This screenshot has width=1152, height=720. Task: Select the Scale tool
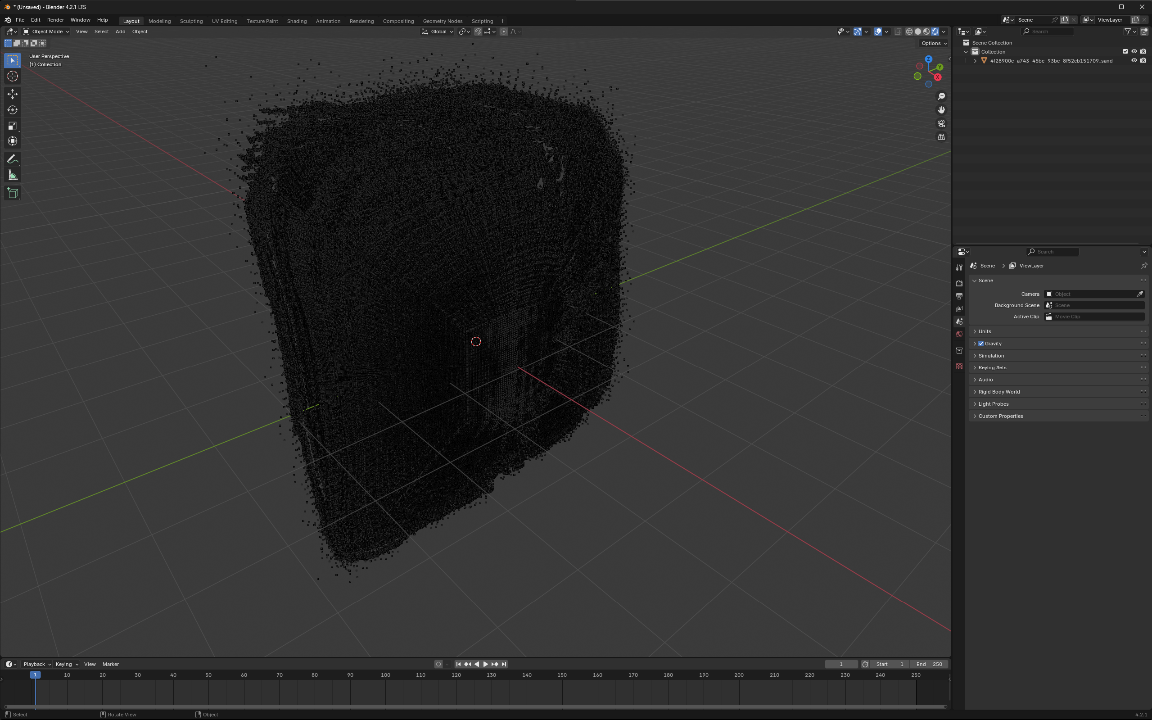[x=13, y=126]
